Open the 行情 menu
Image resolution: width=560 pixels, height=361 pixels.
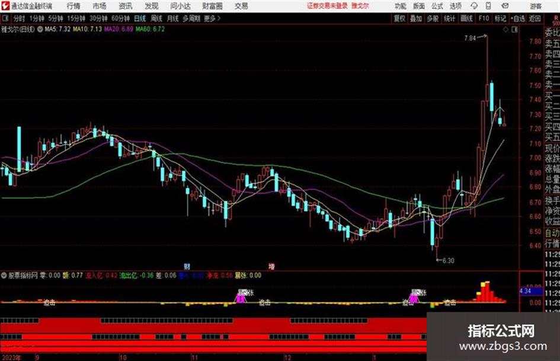coord(73,6)
